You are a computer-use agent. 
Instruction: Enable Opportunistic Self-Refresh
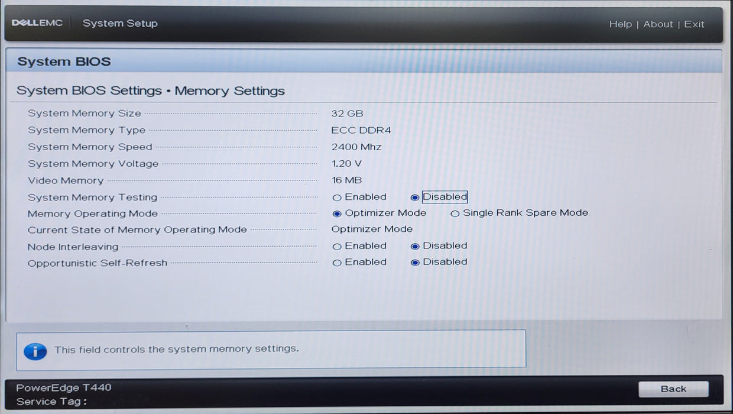337,263
